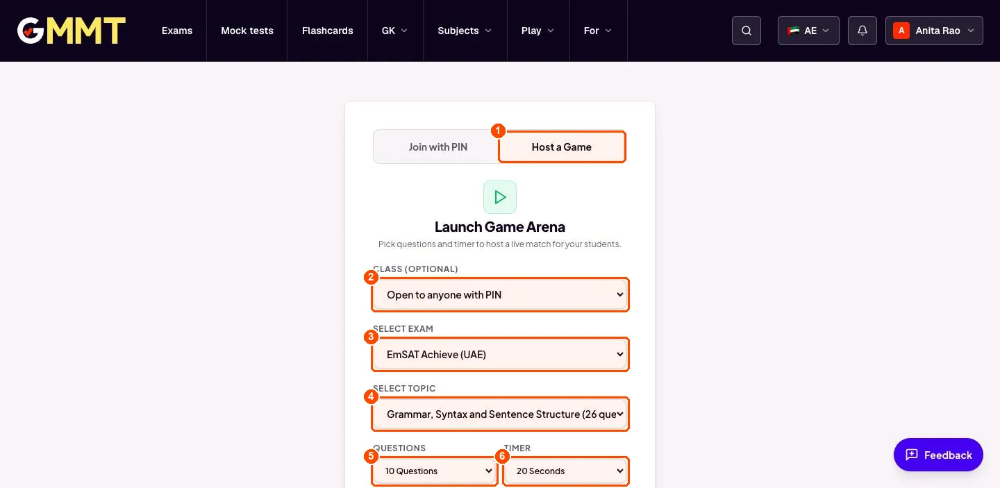Open the AE country selector
Screen dimensions: 1000x488
[x=808, y=31]
